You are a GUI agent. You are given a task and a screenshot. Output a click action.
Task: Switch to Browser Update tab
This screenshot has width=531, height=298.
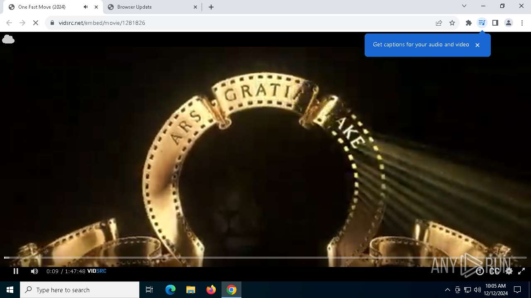tap(152, 7)
